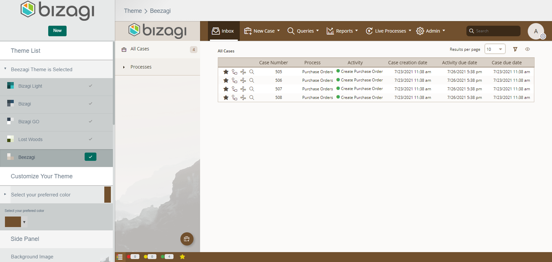The width and height of the screenshot is (552, 262).
Task: Open workflow path icon for case 508
Action: (x=234, y=97)
